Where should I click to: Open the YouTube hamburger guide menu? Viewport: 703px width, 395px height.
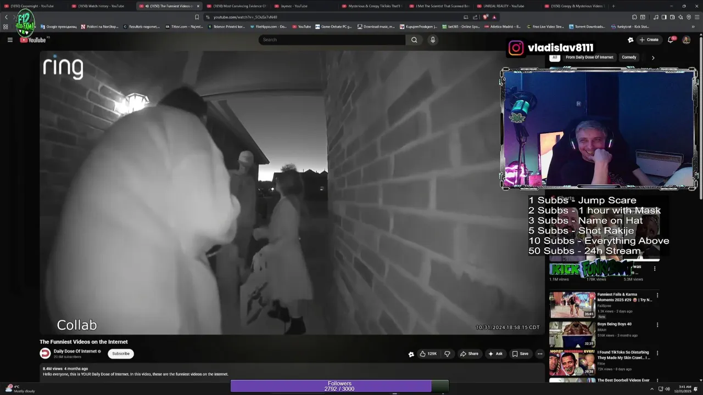point(10,39)
